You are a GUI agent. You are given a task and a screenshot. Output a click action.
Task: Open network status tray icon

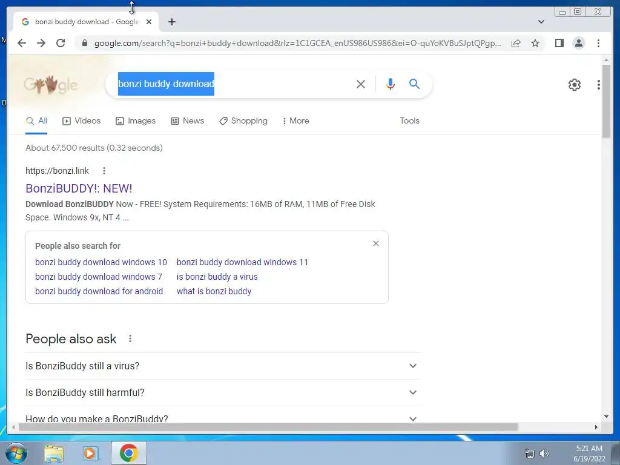coord(529,453)
